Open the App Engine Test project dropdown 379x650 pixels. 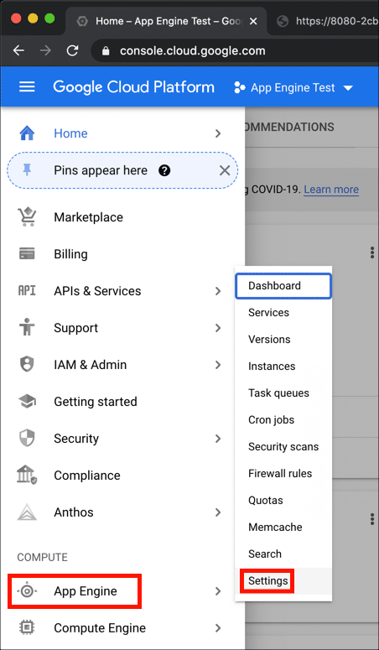coord(294,87)
